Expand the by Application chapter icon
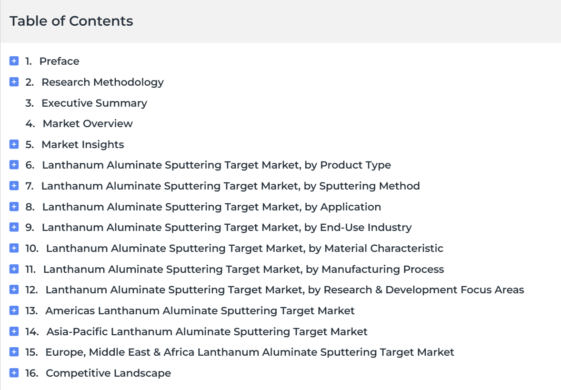Viewport: 561px width, 390px height. tap(14, 207)
